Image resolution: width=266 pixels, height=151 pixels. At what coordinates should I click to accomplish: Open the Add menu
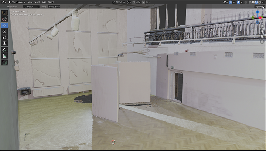pos(44,2)
